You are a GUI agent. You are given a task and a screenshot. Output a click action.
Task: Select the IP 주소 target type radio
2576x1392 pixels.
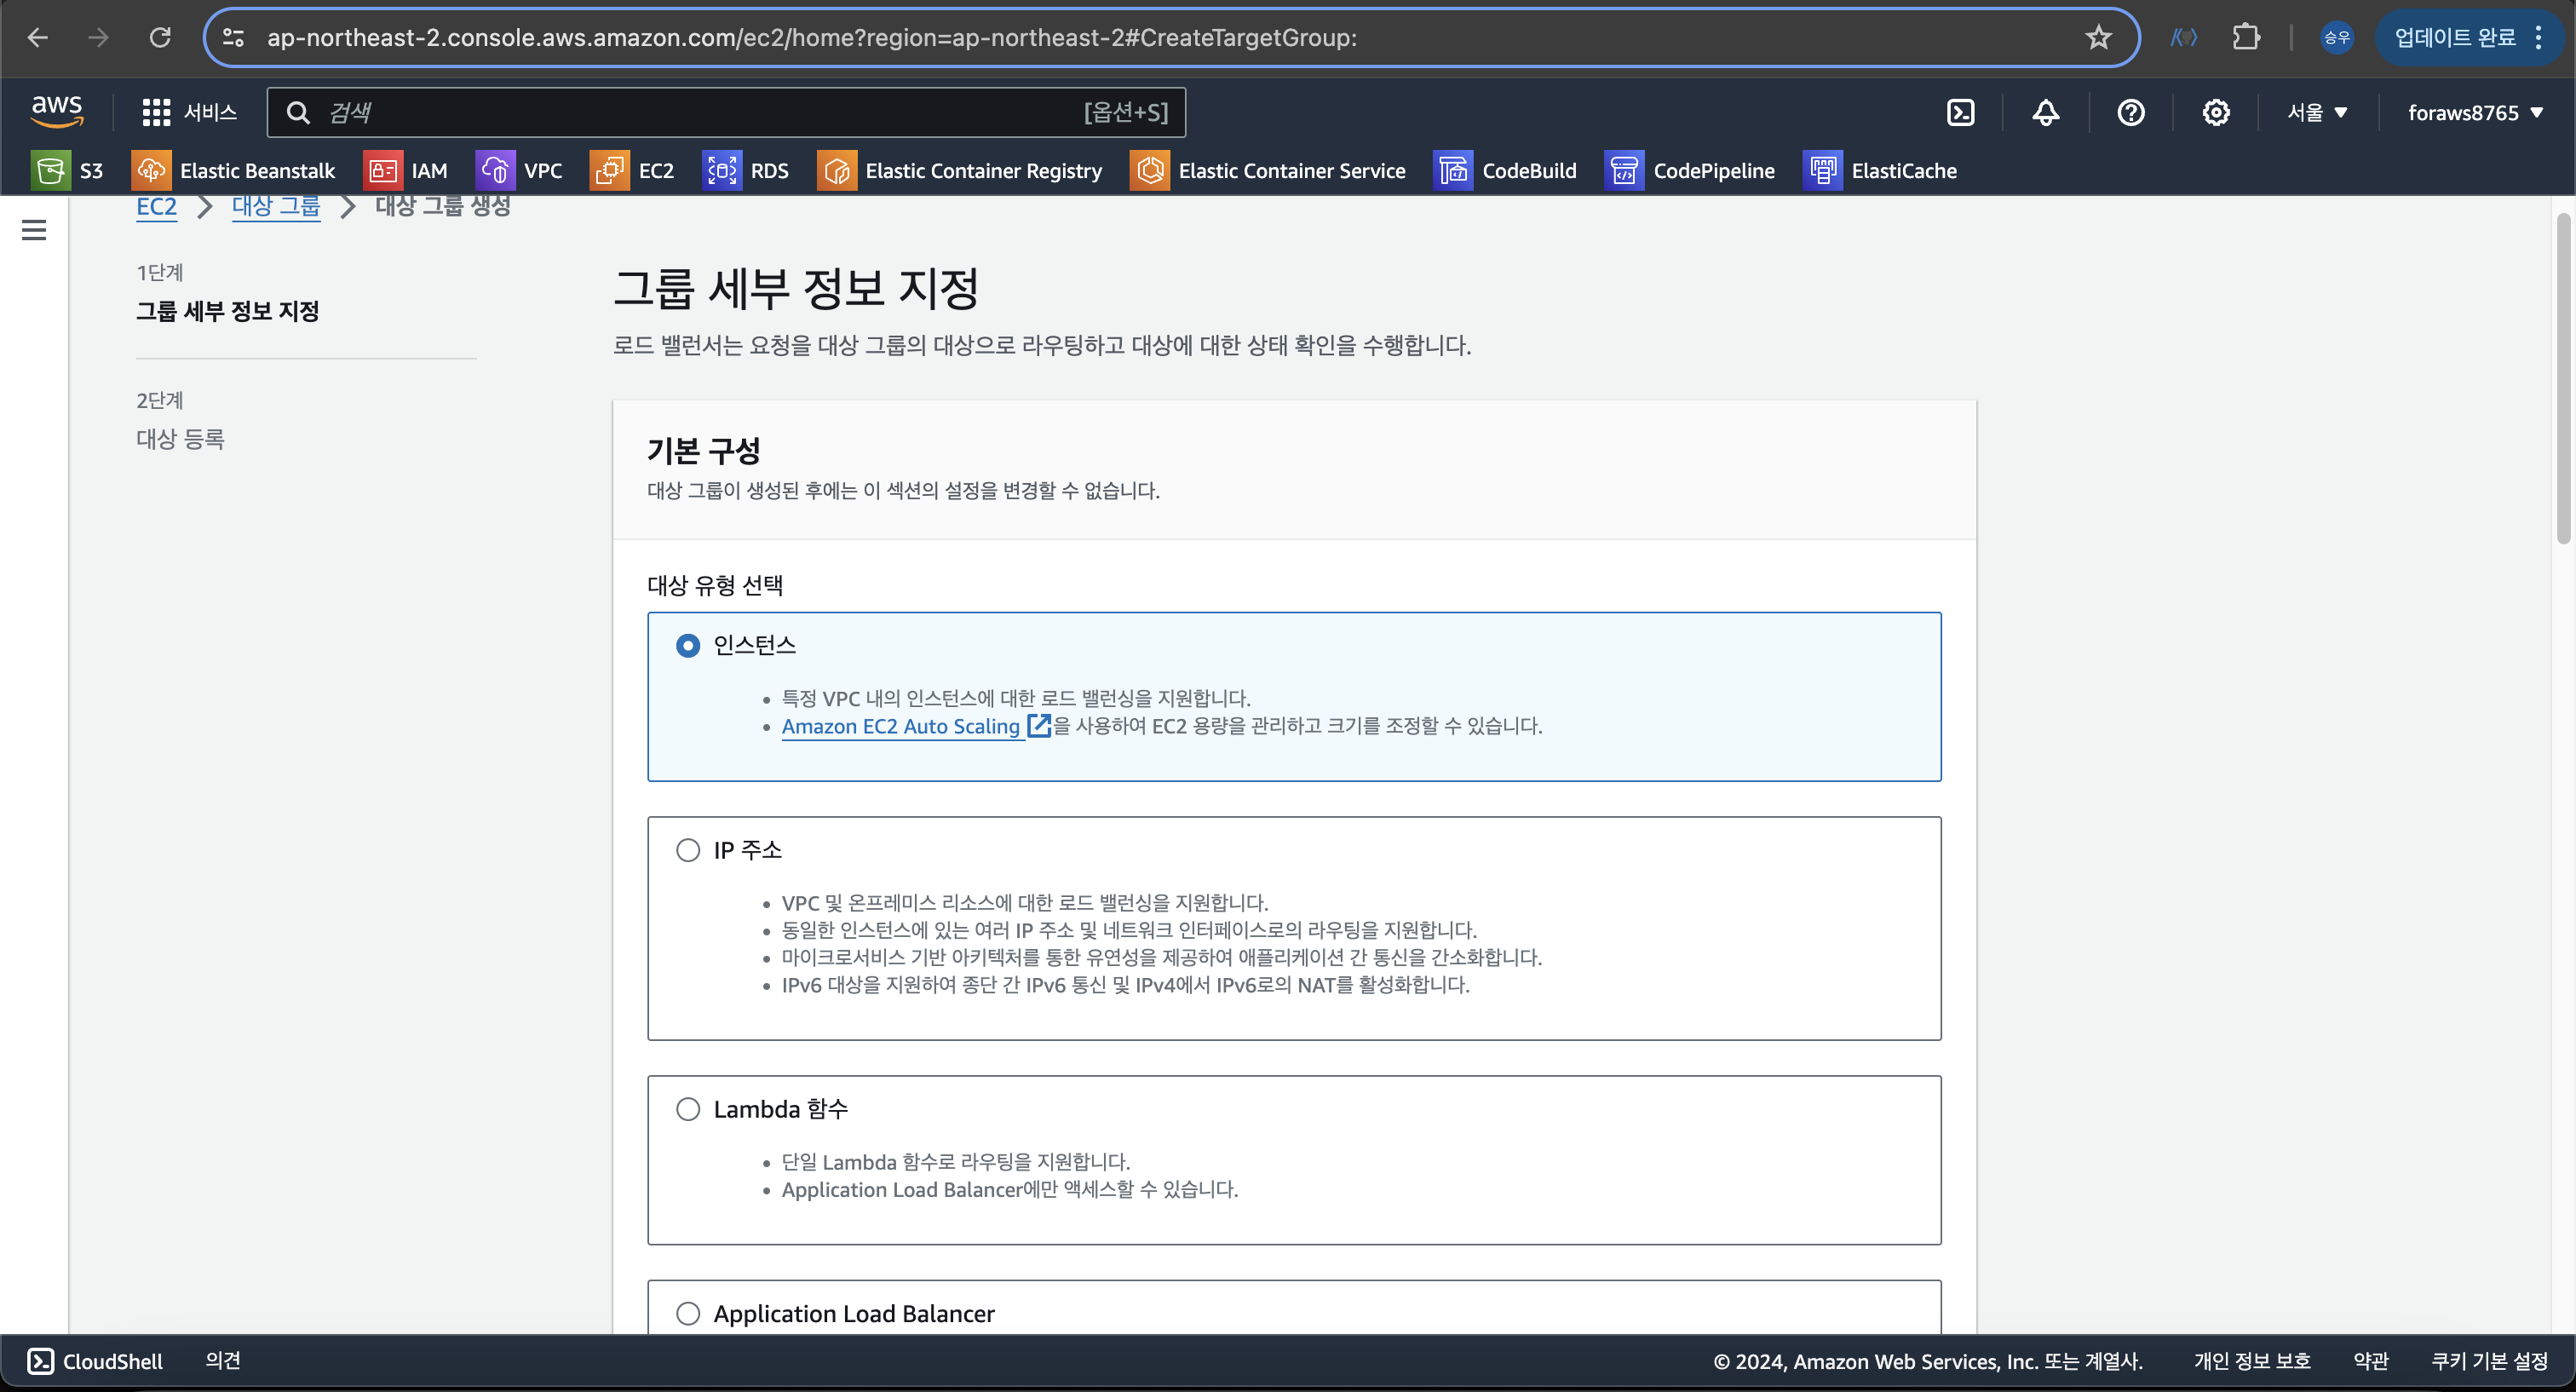[x=688, y=850]
